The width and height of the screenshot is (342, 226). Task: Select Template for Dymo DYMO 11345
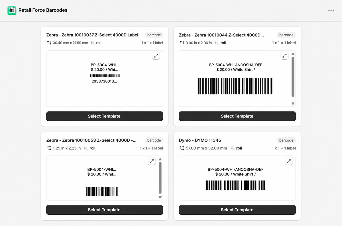click(x=237, y=210)
